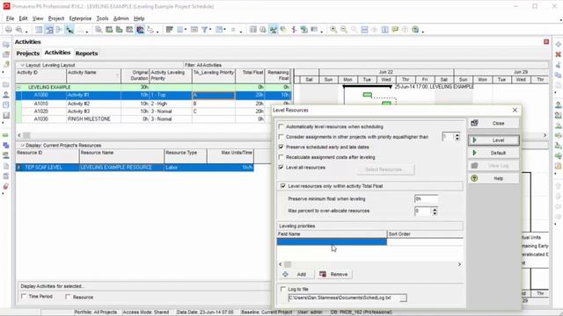Select the highlighted blank Field Name row

click(332, 242)
